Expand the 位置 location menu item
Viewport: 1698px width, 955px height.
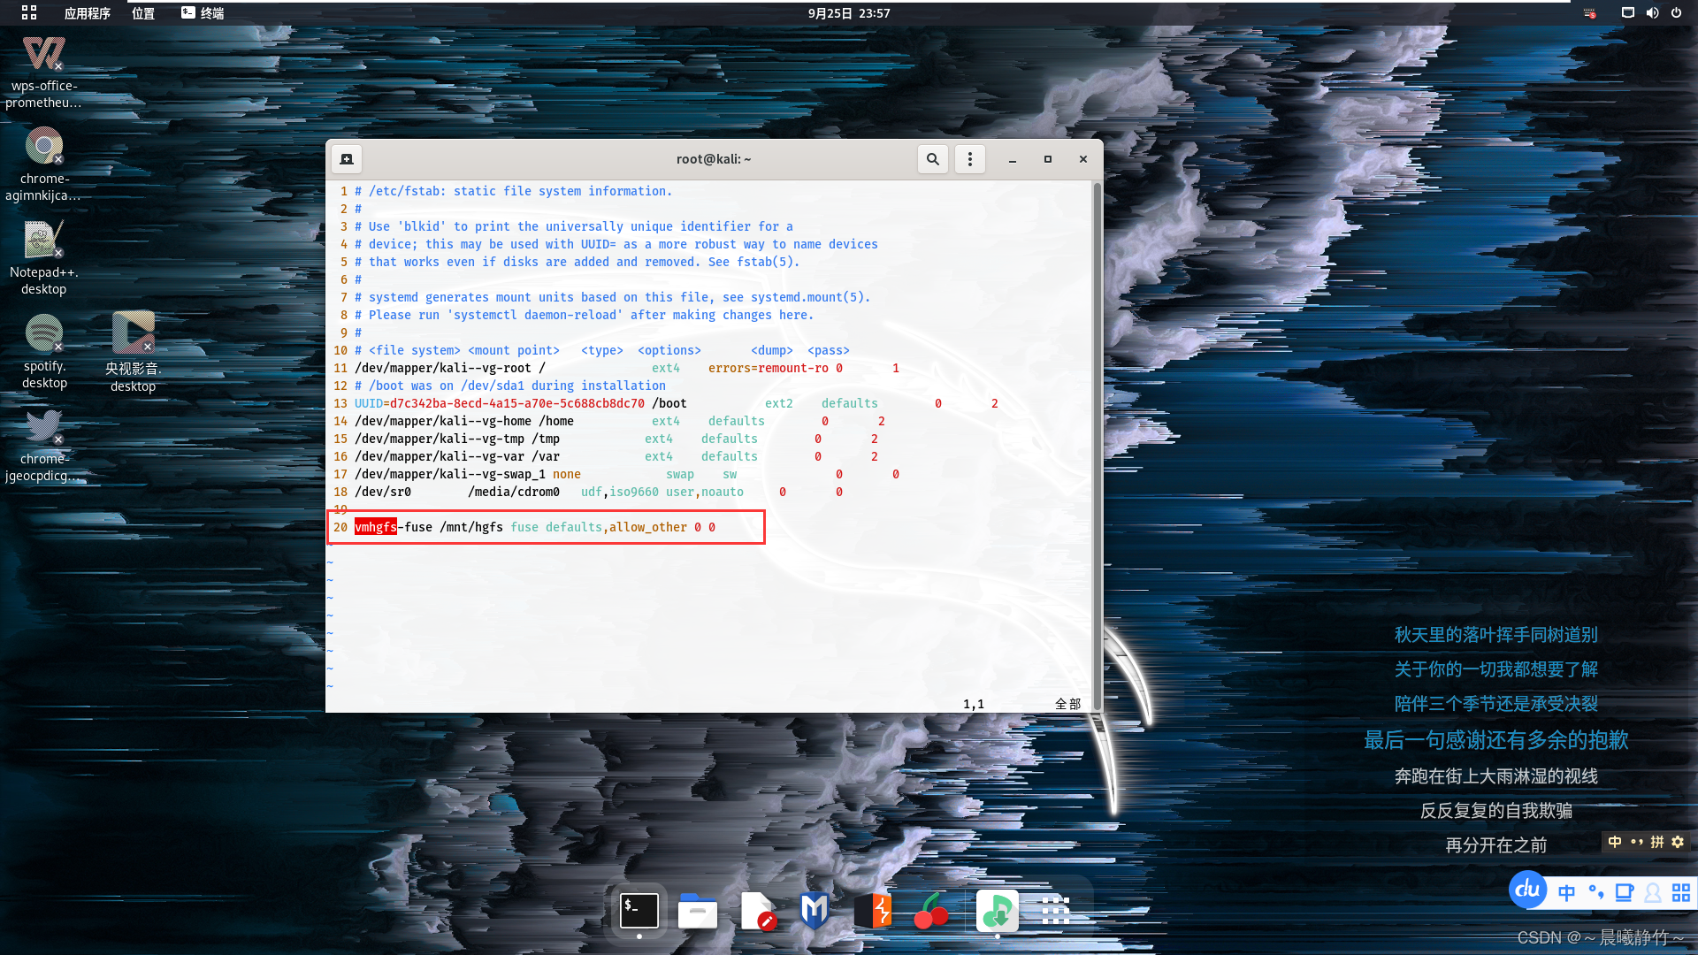(150, 13)
